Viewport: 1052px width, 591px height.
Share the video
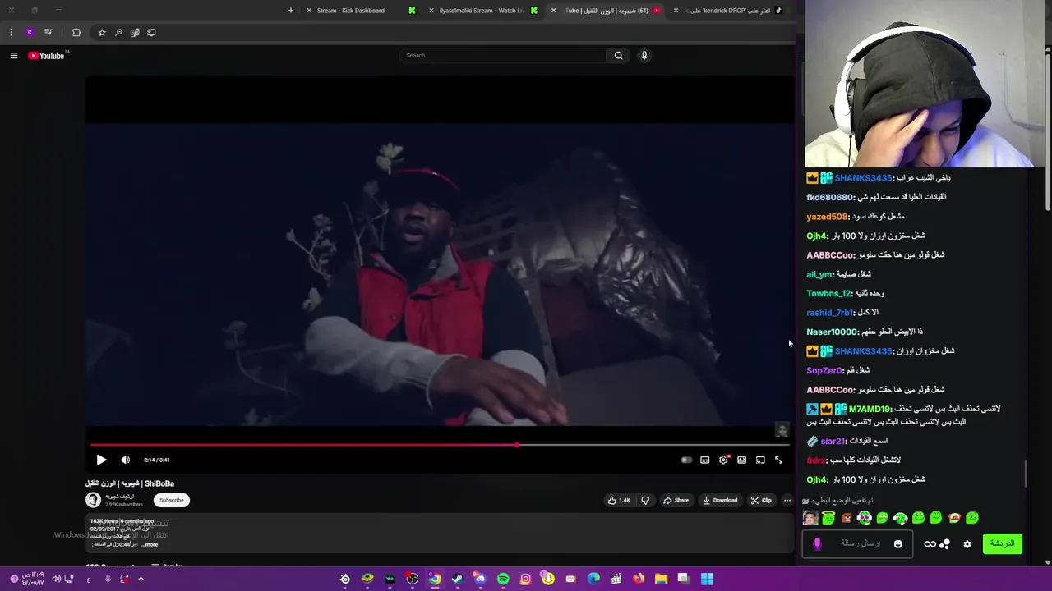[x=676, y=500]
